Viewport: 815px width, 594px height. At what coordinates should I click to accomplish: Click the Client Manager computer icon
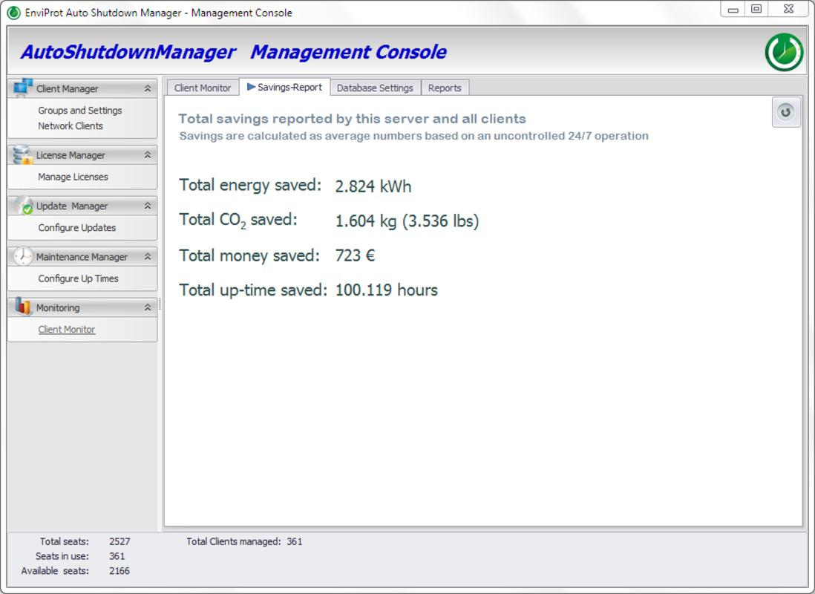coord(22,88)
